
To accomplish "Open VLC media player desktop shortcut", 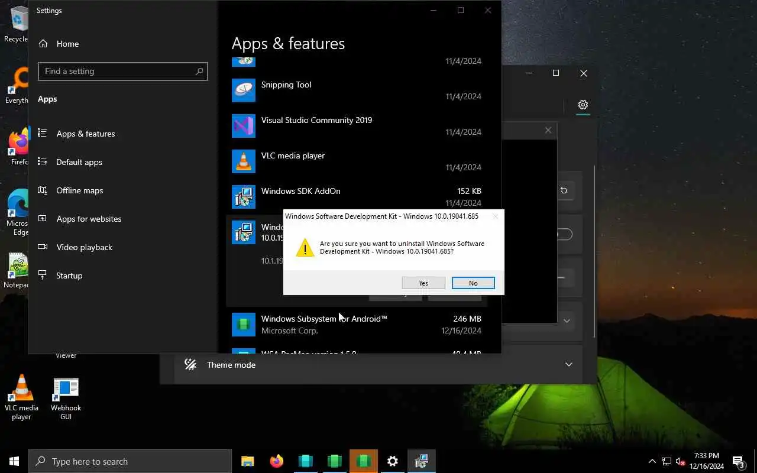I will 21,397.
